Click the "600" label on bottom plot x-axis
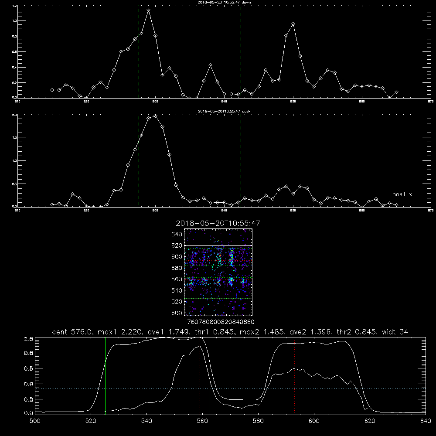 click(314, 421)
